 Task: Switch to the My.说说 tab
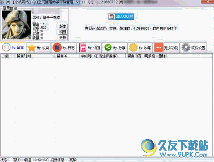pos(39,48)
